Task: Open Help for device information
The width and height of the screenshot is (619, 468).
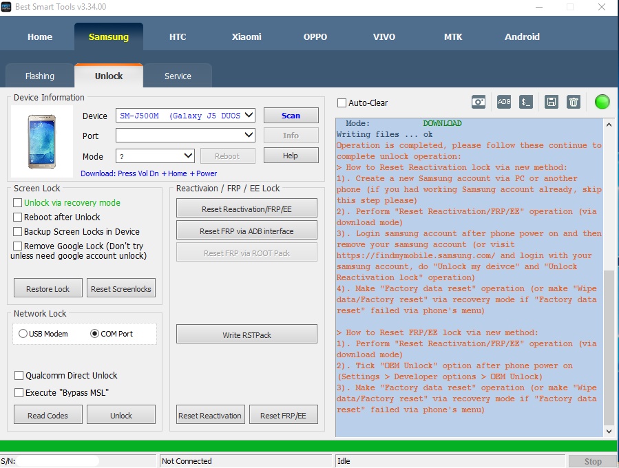Action: (291, 156)
